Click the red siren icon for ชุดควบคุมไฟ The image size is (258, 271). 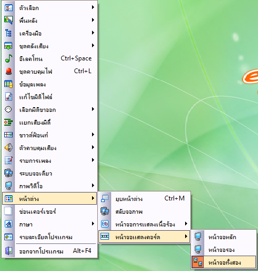tap(9, 71)
